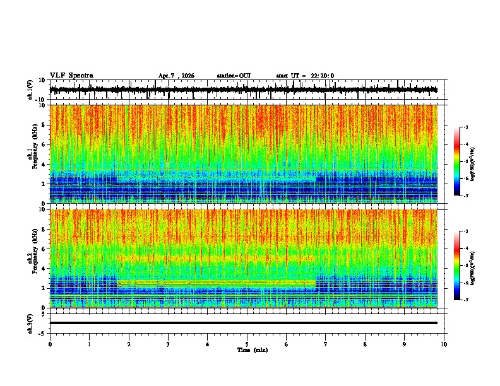Click the "6" kHz tick on ch.1 frequency axis
This screenshot has height=386, width=500.
coord(44,145)
